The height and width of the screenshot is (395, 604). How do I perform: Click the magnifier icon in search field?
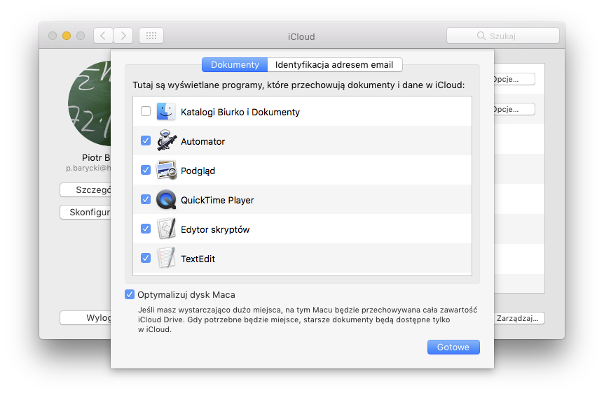click(x=481, y=36)
